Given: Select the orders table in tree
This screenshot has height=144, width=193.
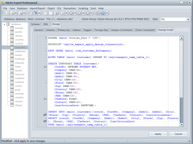Looking at the screenshot, I should pyautogui.click(x=19, y=86).
